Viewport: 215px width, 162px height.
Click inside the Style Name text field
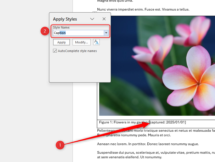coord(77,33)
